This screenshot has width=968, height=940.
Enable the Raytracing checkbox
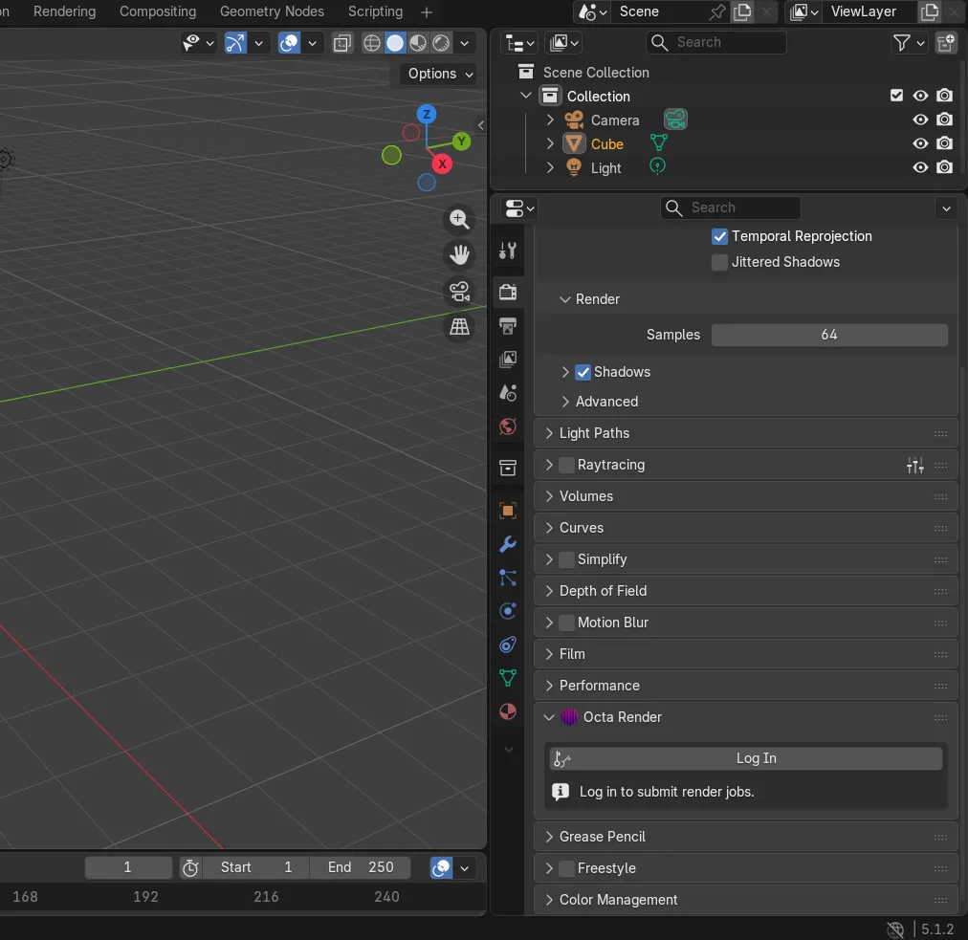coord(566,465)
